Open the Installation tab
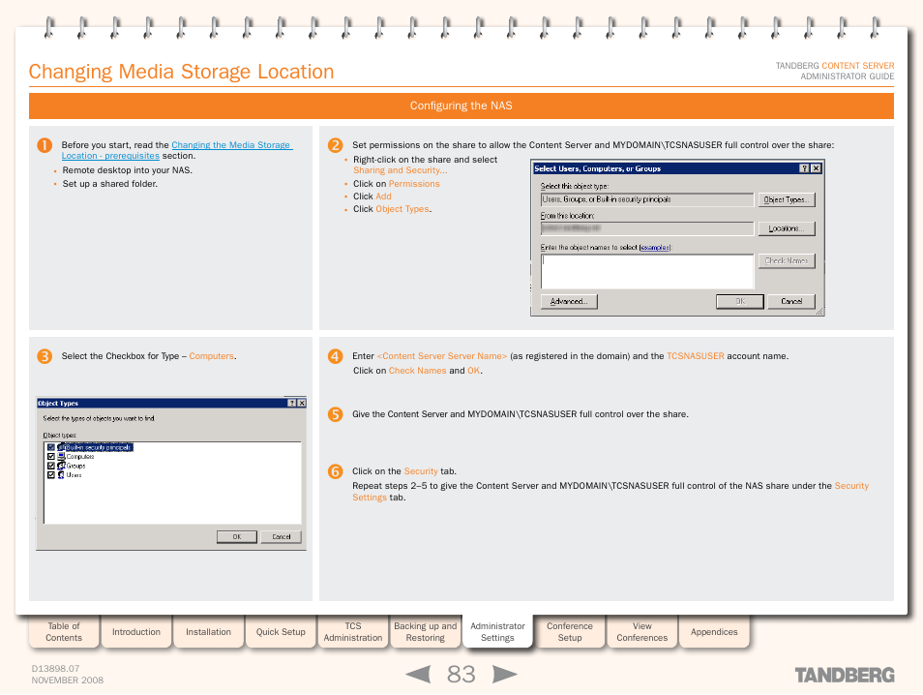 tap(208, 631)
